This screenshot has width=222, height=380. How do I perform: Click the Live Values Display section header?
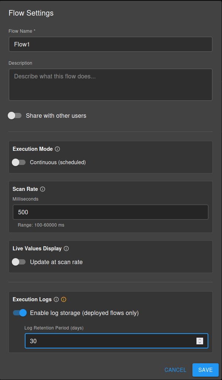coord(37,249)
